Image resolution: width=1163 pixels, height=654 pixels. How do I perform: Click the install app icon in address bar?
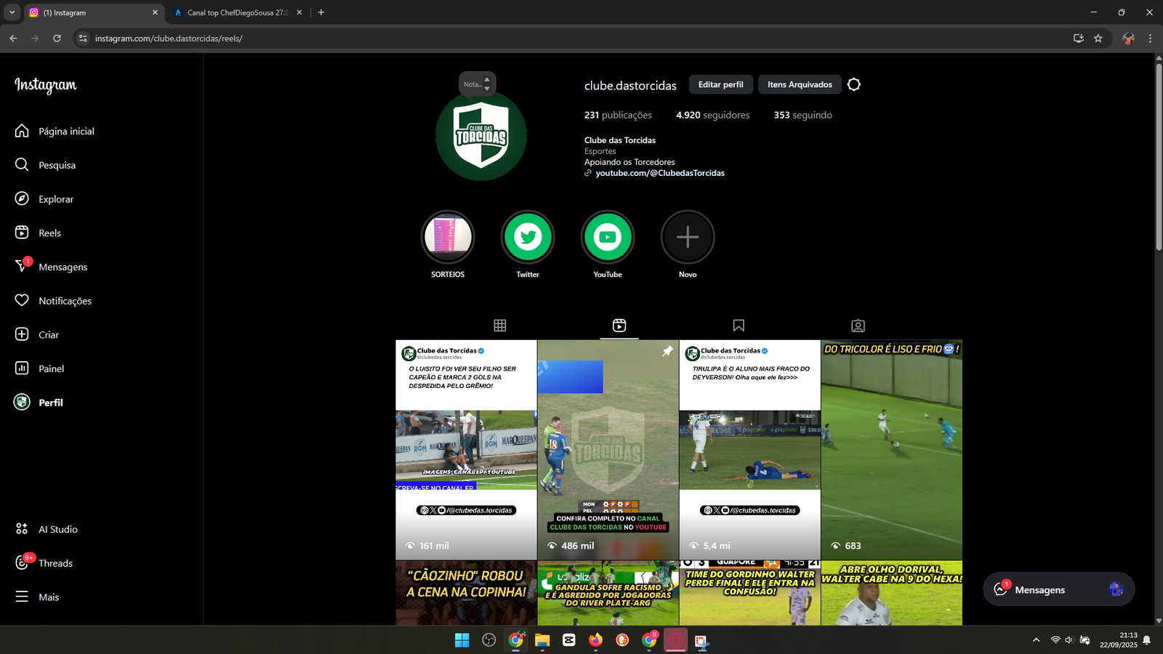click(1079, 38)
